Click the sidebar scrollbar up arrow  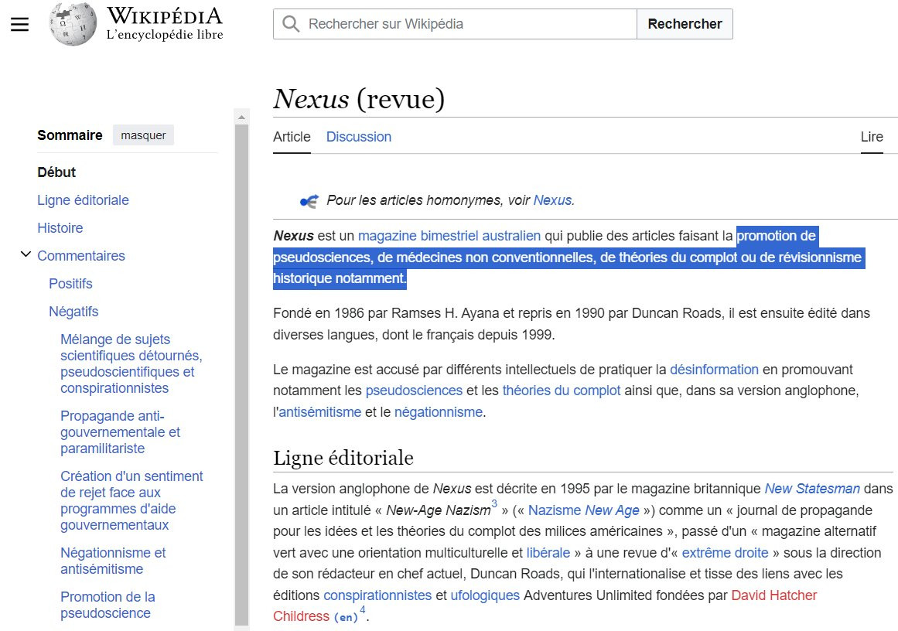click(241, 118)
